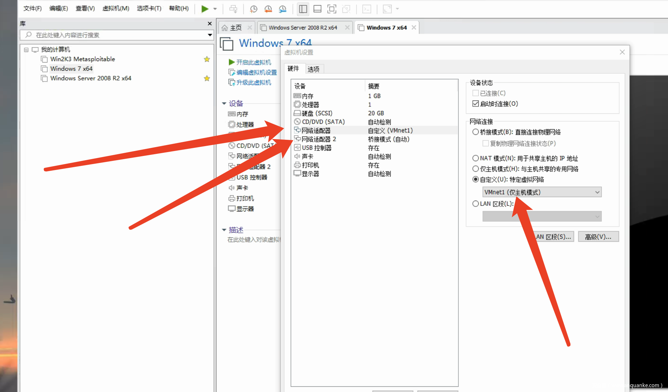Toggle the library sidebar view icon
Viewport: 668px width, 392px height.
pos(303,9)
